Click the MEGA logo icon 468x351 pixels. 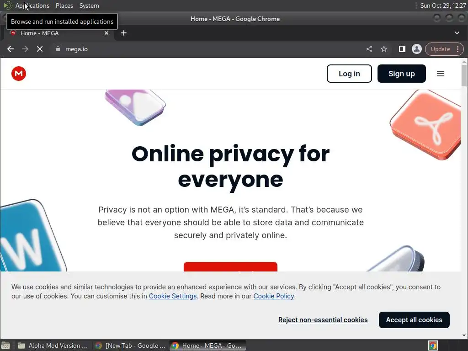click(18, 74)
